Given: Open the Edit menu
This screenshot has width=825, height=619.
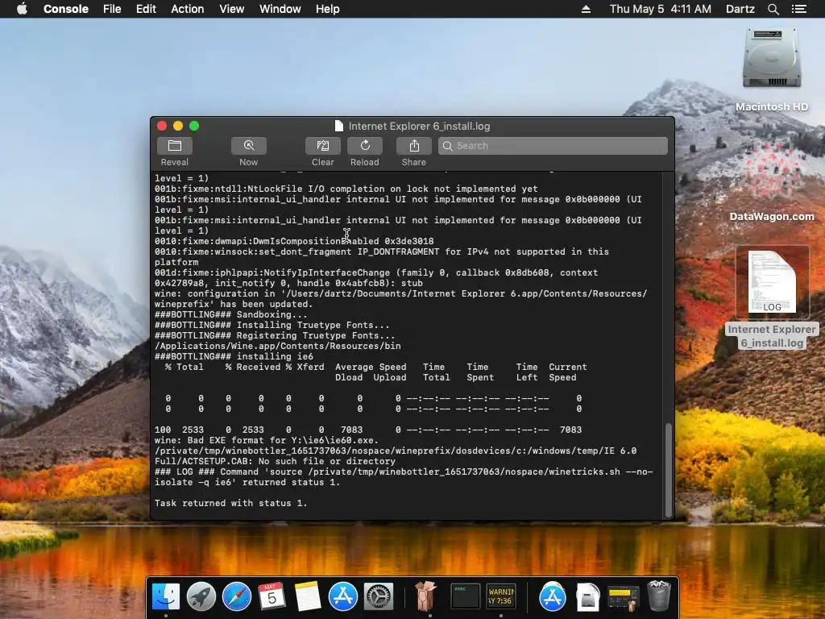Looking at the screenshot, I should (146, 9).
